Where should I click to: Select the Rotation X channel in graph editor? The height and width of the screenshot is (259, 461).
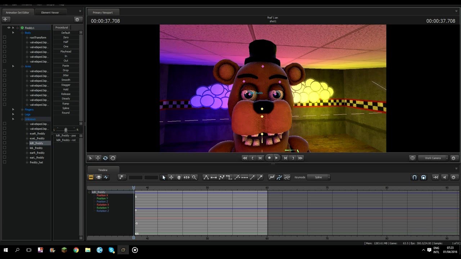103,205
